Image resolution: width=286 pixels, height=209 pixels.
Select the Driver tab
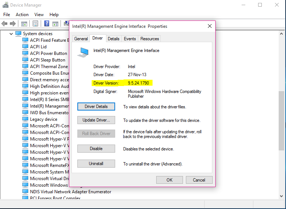click(98, 38)
